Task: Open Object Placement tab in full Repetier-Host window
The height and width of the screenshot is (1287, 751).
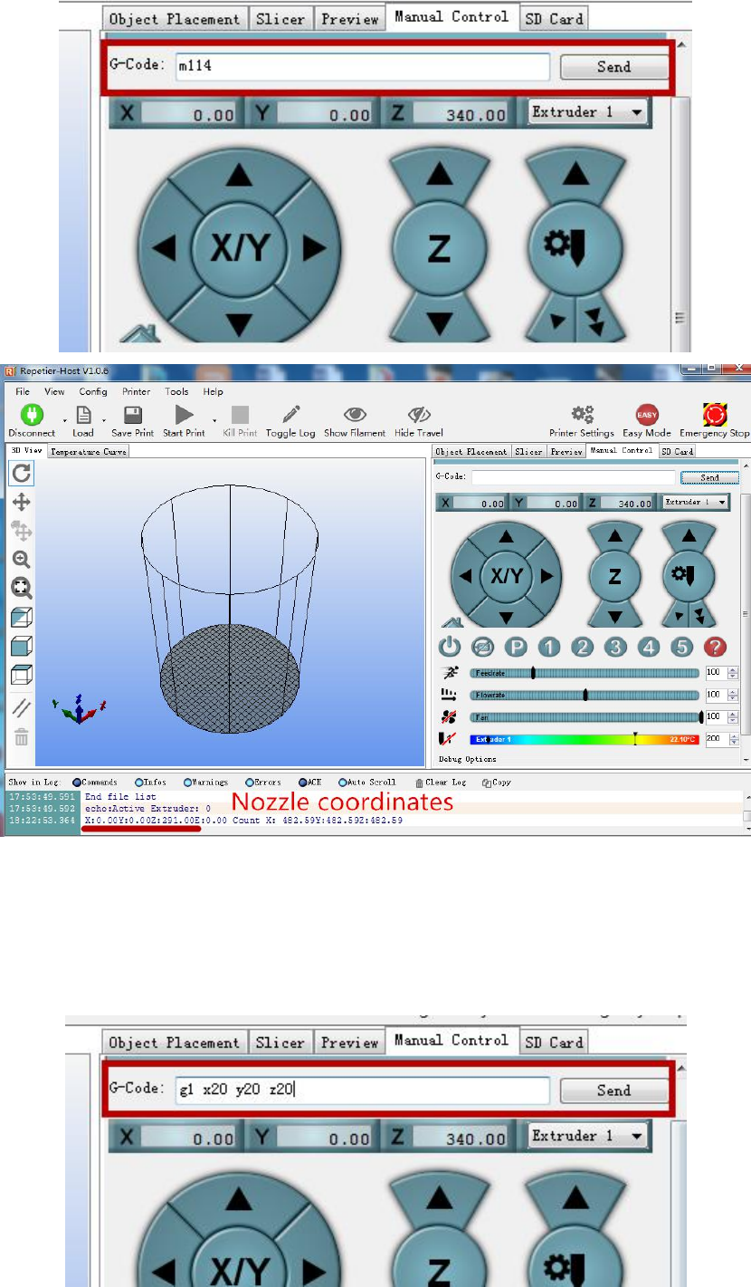Action: tap(472, 451)
